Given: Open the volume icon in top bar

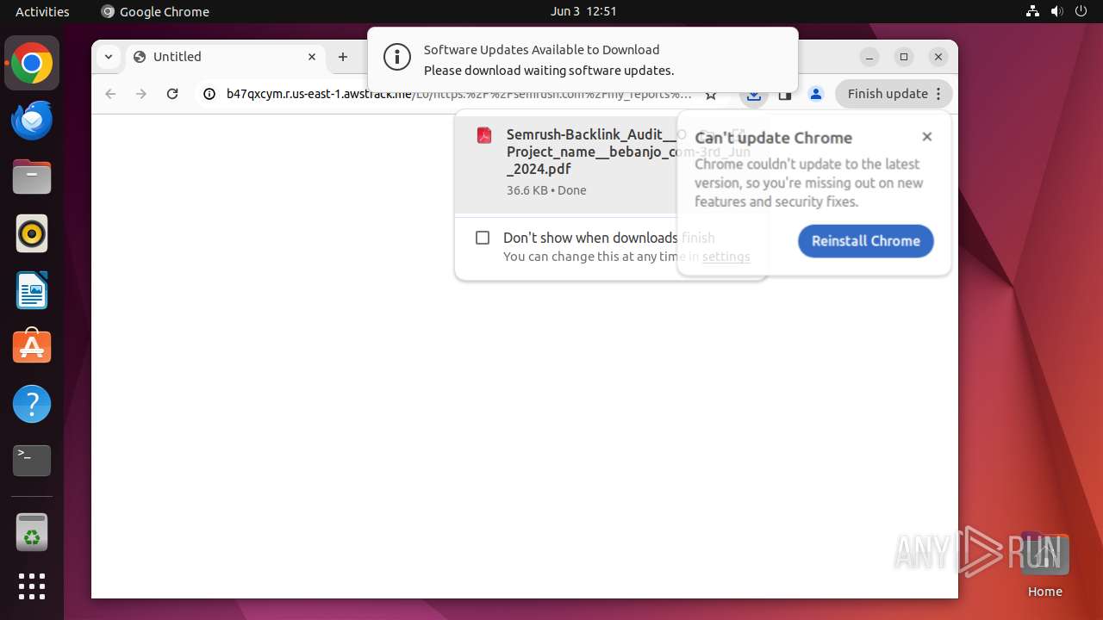Looking at the screenshot, I should [1056, 11].
